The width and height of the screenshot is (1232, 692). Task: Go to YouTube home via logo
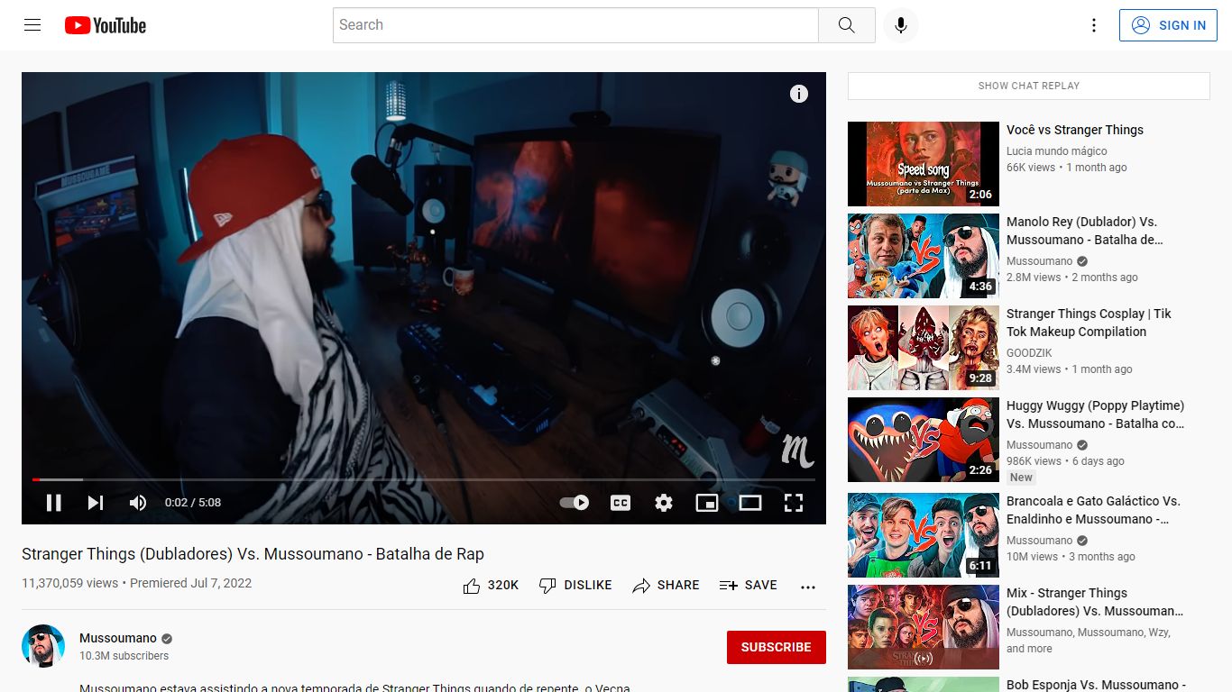[x=106, y=25]
